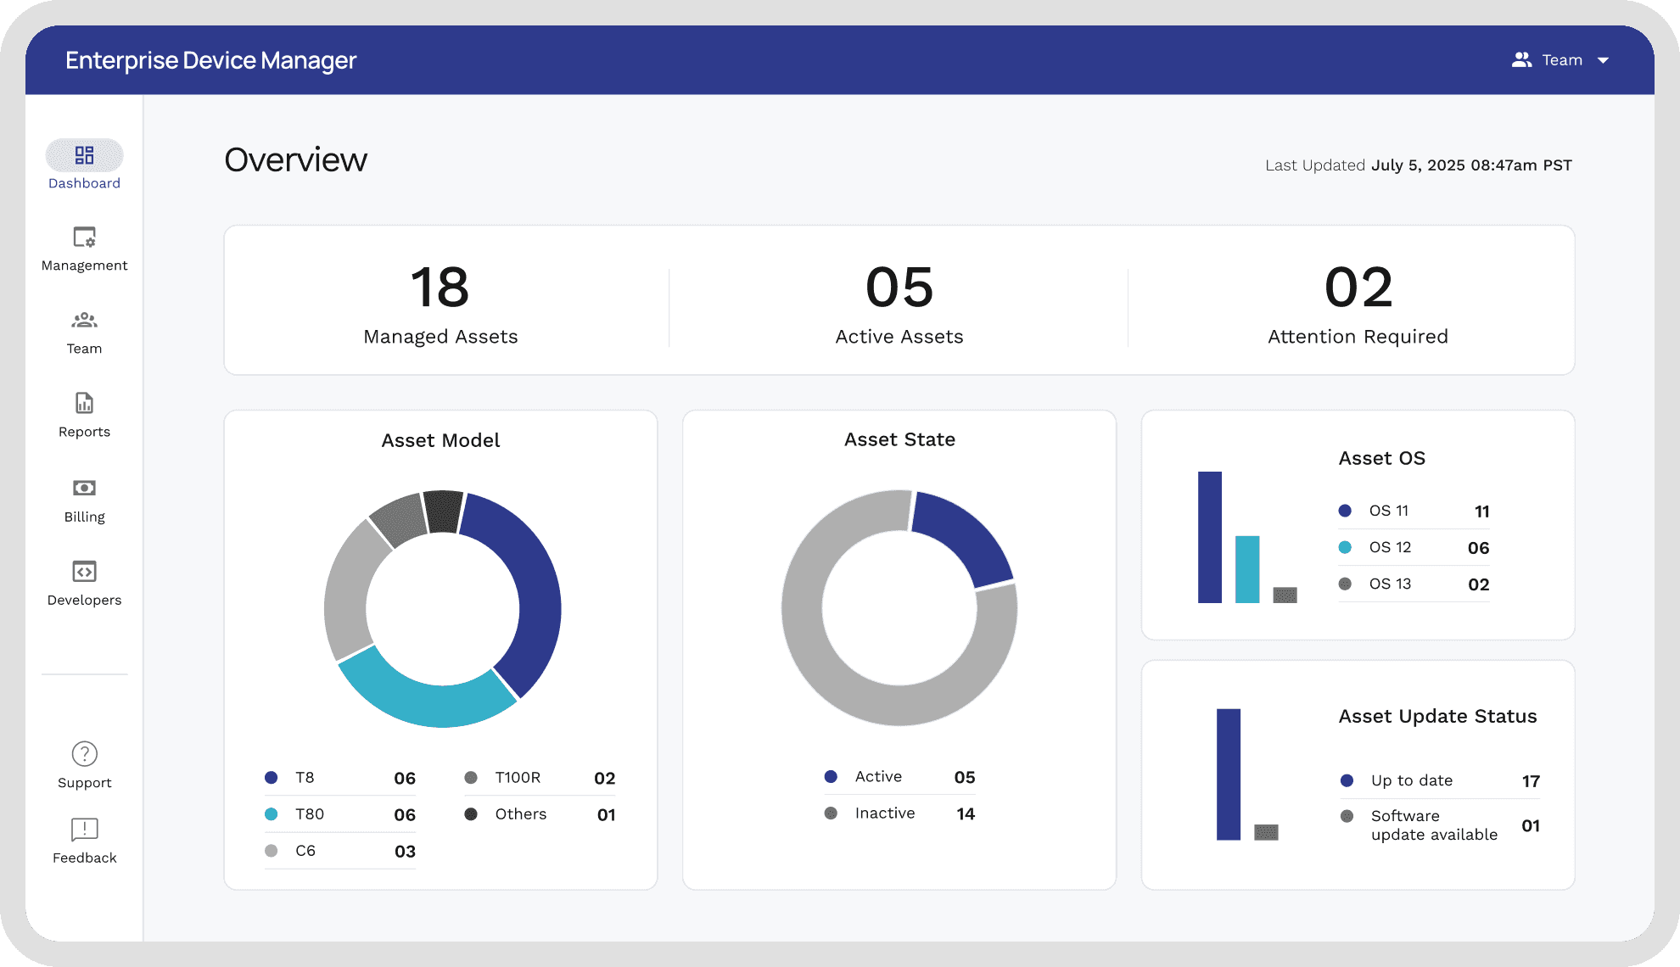The image size is (1680, 967).
Task: Click the T80 teal legend dot
Action: coord(272,814)
